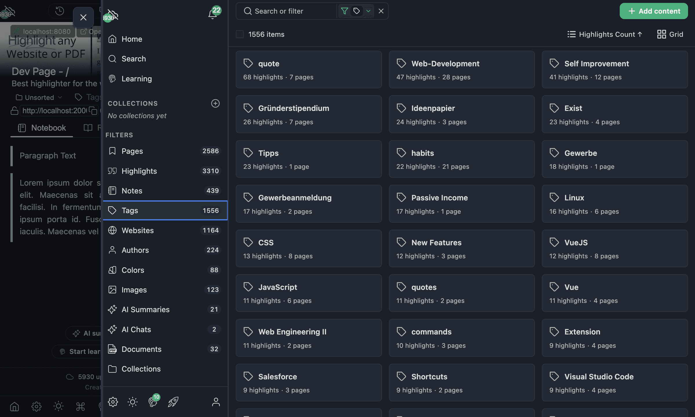Open the Visual Studio Code tag card
Image resolution: width=695 pixels, height=417 pixels.
[615, 383]
